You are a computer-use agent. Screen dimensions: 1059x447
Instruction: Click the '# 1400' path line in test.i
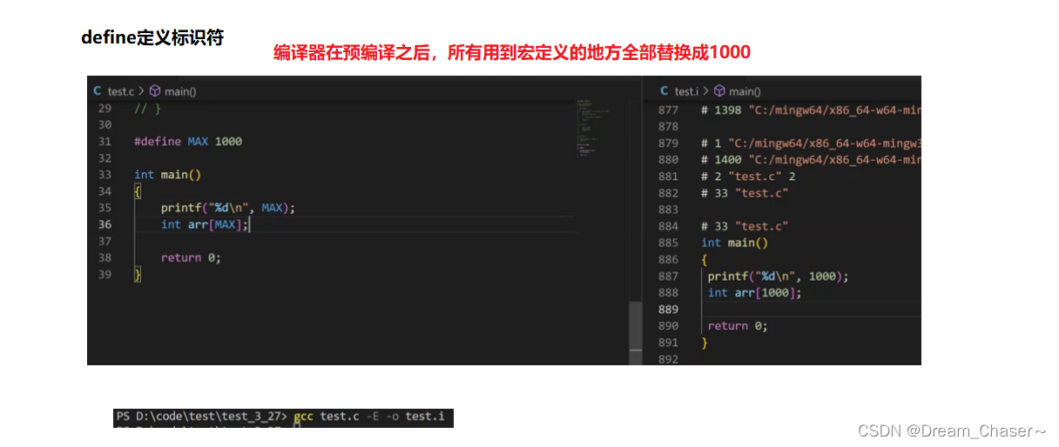point(811,159)
